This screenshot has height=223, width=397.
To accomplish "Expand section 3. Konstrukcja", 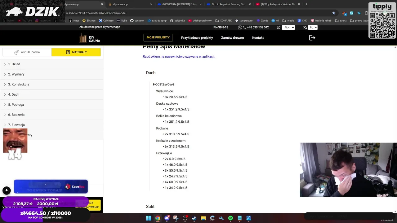I will point(51,84).
